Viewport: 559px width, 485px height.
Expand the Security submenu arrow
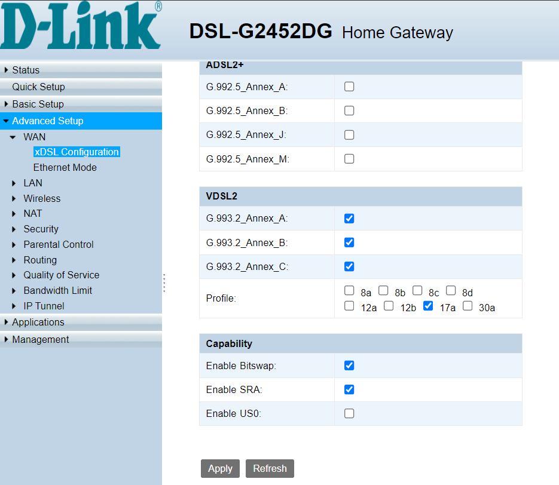coord(14,229)
